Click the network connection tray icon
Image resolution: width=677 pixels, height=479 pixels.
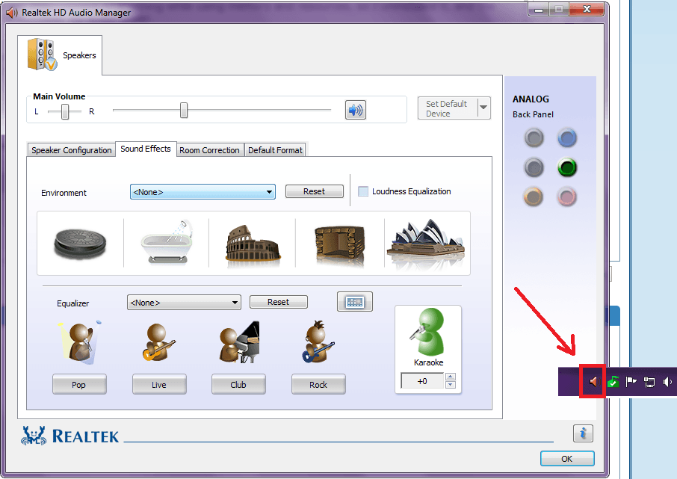(649, 382)
